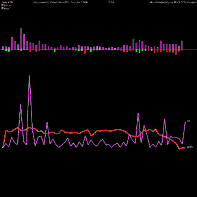197x197 pixels.
Task: Click the '0M' volume value label
Action: (188, 121)
